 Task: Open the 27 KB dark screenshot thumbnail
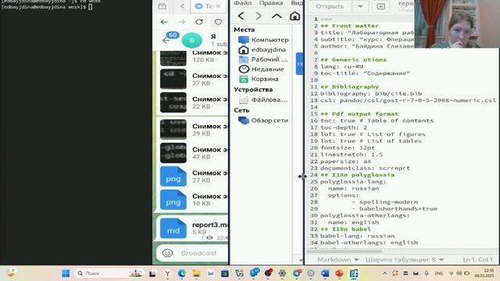(x=173, y=79)
